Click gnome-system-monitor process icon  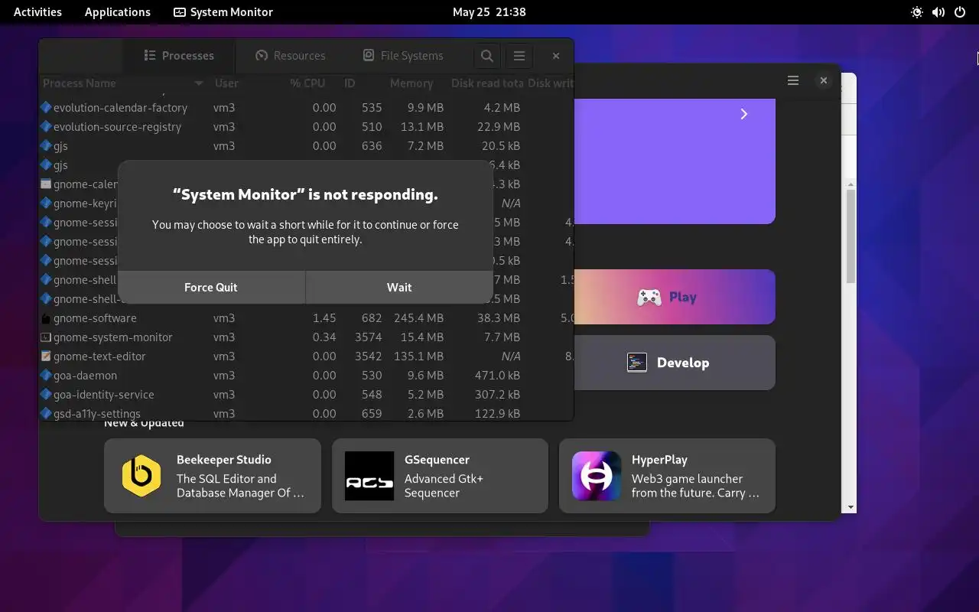tap(46, 337)
